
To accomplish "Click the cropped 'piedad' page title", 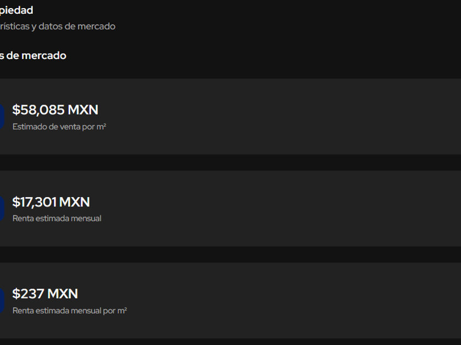I will tap(16, 10).
